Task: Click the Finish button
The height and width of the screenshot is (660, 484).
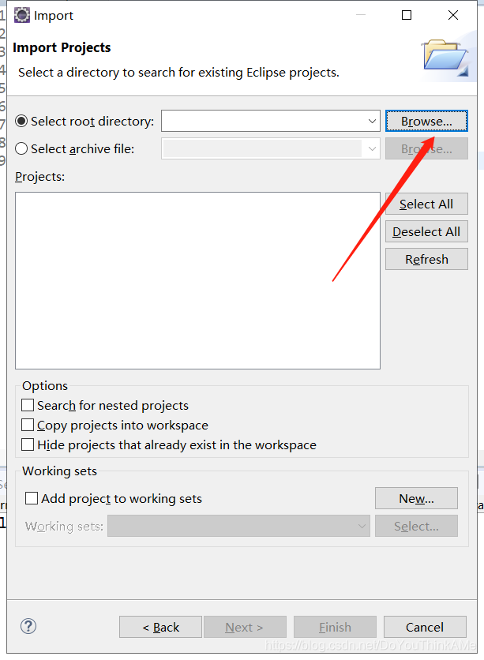Action: coord(335,627)
